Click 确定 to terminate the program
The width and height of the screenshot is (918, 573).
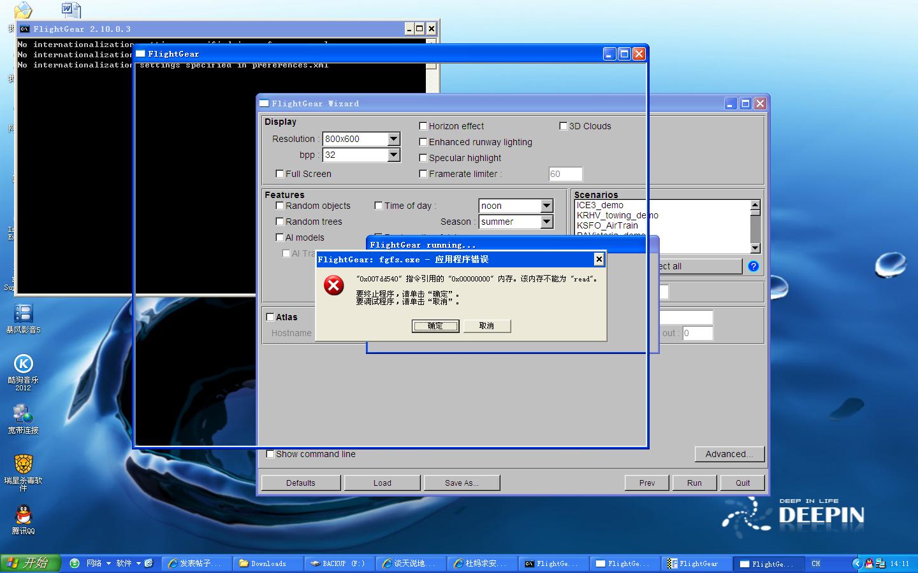tap(435, 326)
